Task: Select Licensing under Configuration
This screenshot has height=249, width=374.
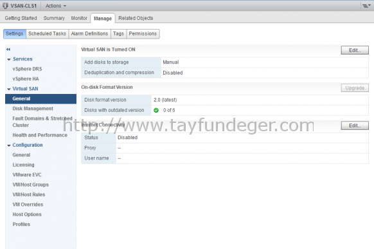Action: (23, 165)
